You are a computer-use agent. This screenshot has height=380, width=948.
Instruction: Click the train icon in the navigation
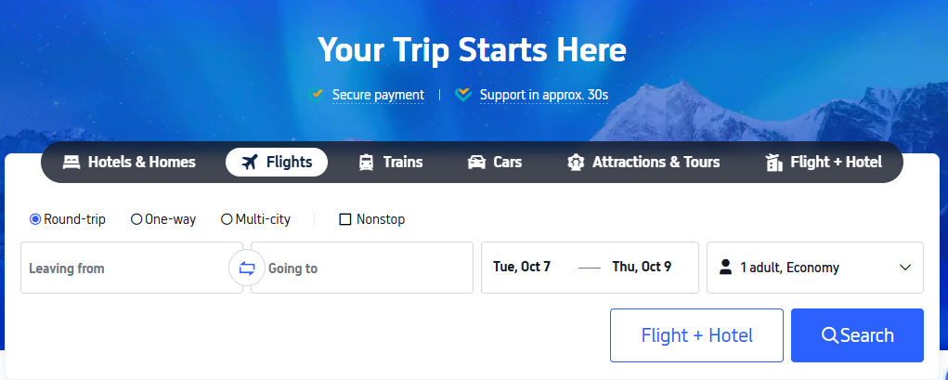click(x=366, y=163)
